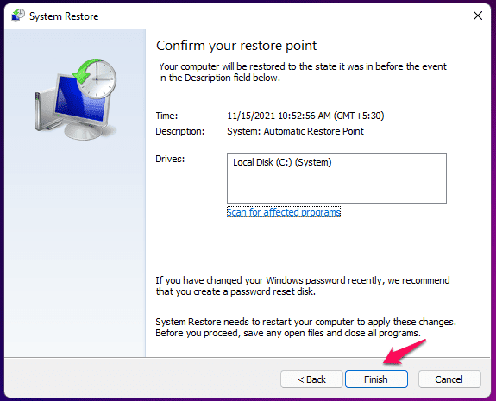Click the System Restore window title text
This screenshot has width=496, height=401.
(64, 16)
